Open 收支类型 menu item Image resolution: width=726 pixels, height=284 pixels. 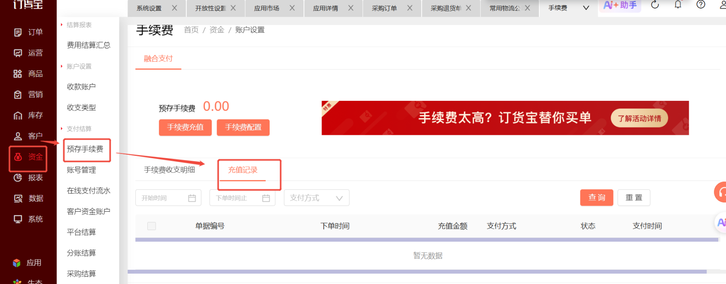click(81, 108)
